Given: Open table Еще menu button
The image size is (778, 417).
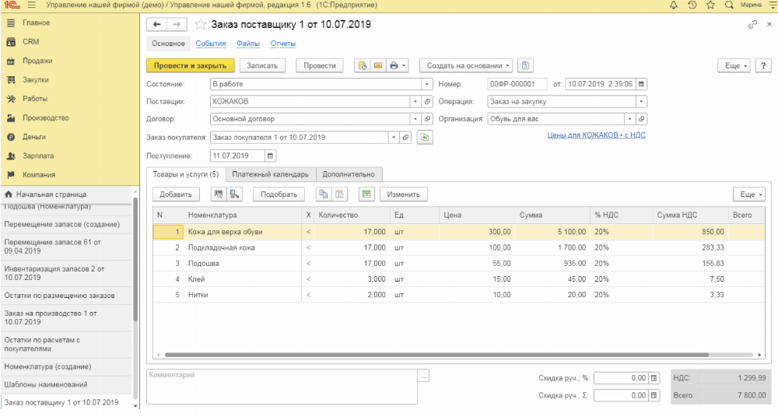Looking at the screenshot, I should pyautogui.click(x=751, y=194).
